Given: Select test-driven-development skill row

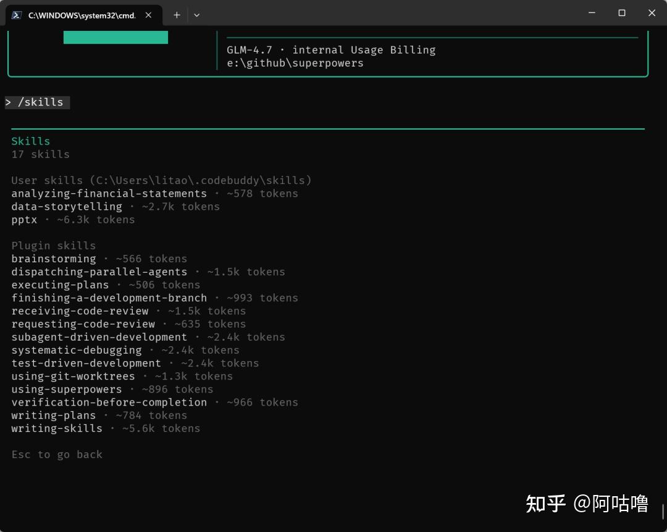Looking at the screenshot, I should [x=135, y=363].
